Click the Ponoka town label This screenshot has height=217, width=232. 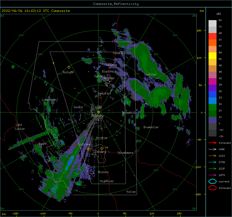click(x=118, y=53)
